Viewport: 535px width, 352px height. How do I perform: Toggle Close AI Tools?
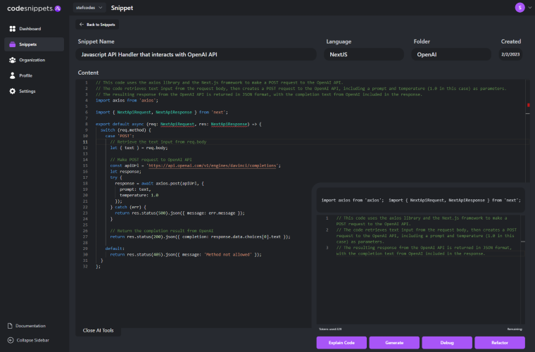99,330
